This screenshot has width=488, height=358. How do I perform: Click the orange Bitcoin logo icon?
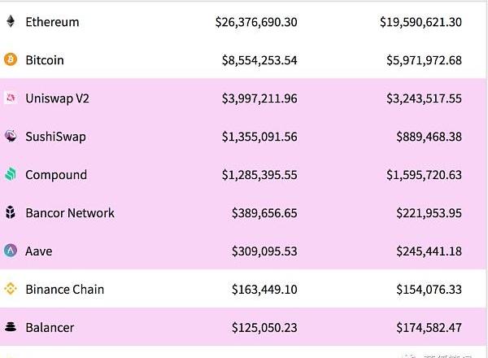click(x=11, y=59)
